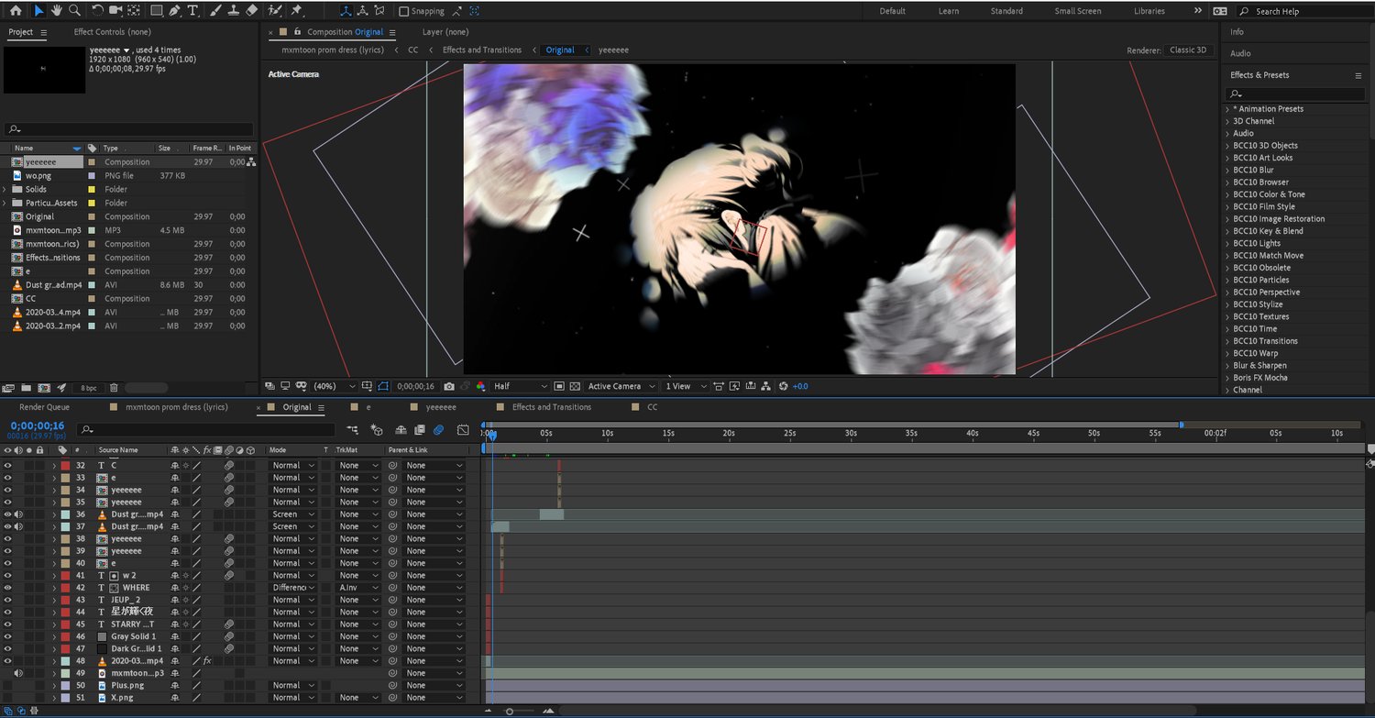Click the composition mini-flowchart icon in timeline
Image resolution: width=1375 pixels, height=718 pixels.
pos(353,429)
